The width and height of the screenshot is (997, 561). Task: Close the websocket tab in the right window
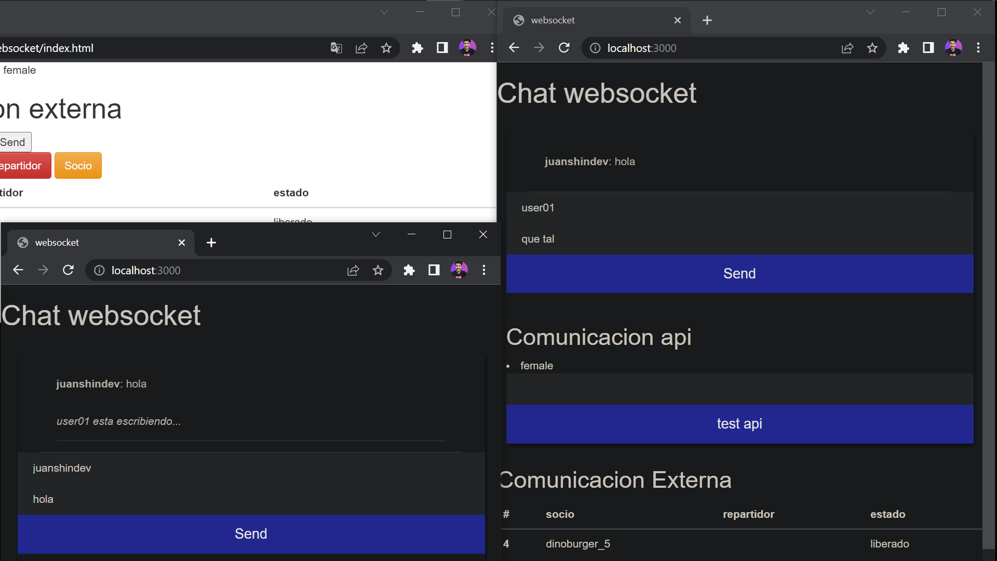point(678,20)
